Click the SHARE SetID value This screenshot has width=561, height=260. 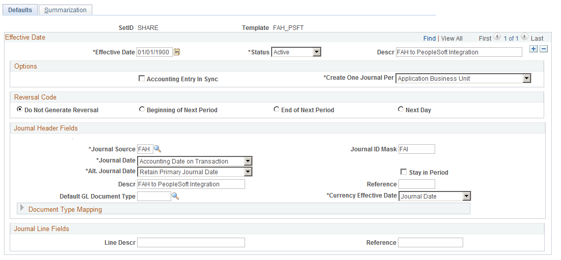pyautogui.click(x=148, y=28)
